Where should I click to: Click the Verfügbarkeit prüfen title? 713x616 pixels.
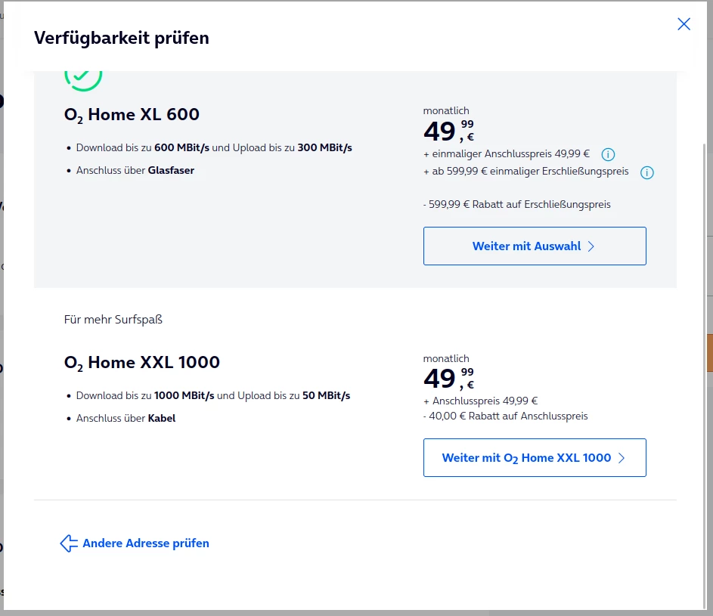(x=121, y=38)
